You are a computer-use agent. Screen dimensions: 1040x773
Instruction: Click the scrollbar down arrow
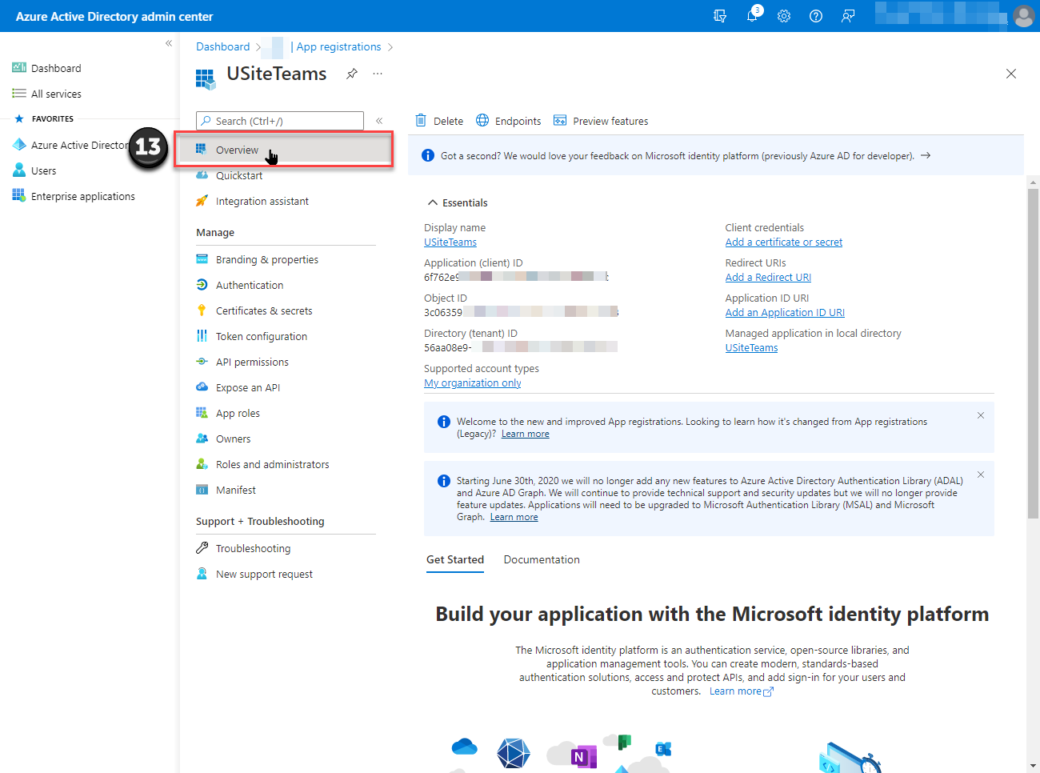1033,766
